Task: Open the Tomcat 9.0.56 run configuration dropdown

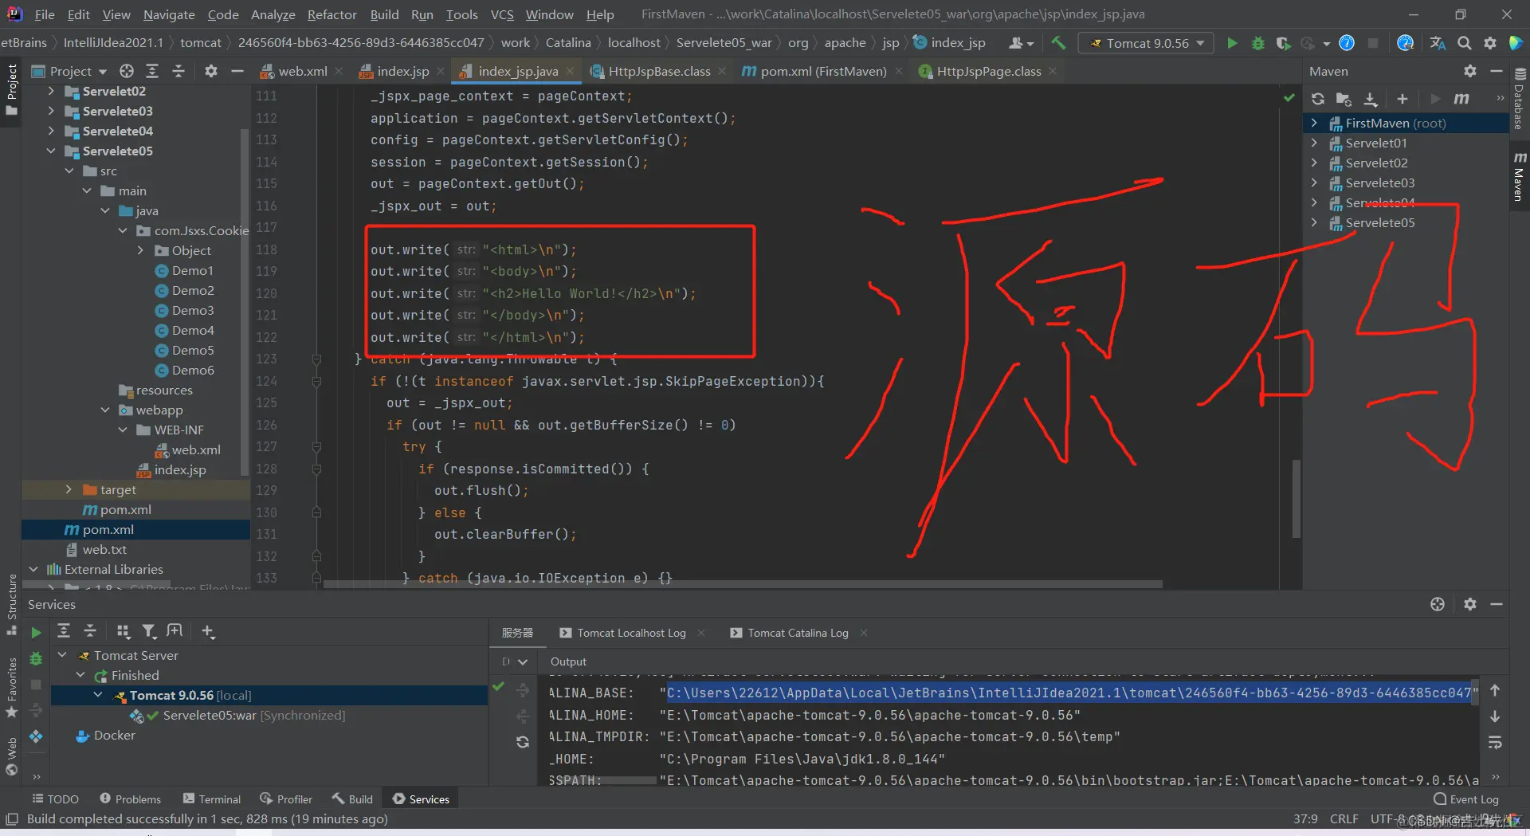Action: click(x=1146, y=43)
